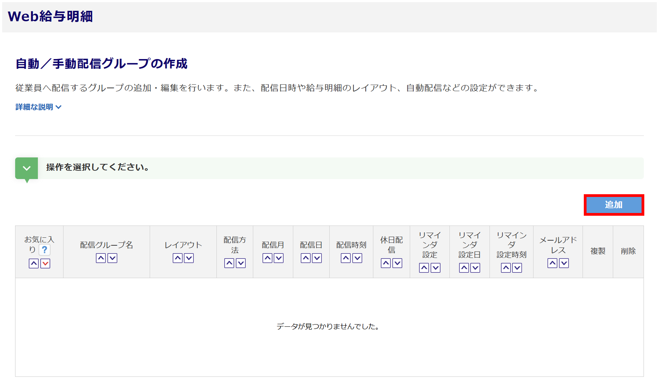The height and width of the screenshot is (384, 659).
Task: Sort 休日配信 column ascending
Action: click(x=386, y=263)
